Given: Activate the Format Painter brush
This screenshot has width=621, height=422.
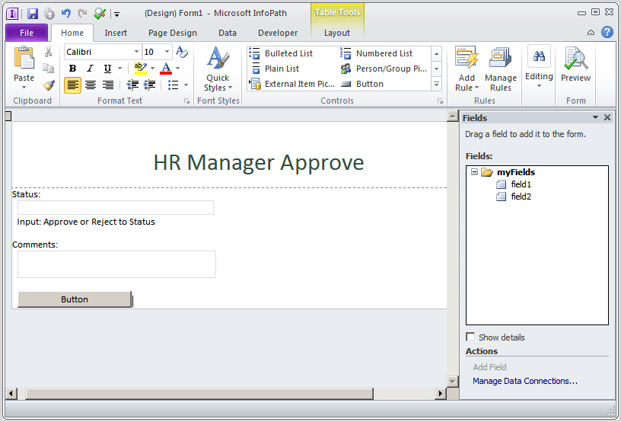Looking at the screenshot, I should tap(48, 85).
